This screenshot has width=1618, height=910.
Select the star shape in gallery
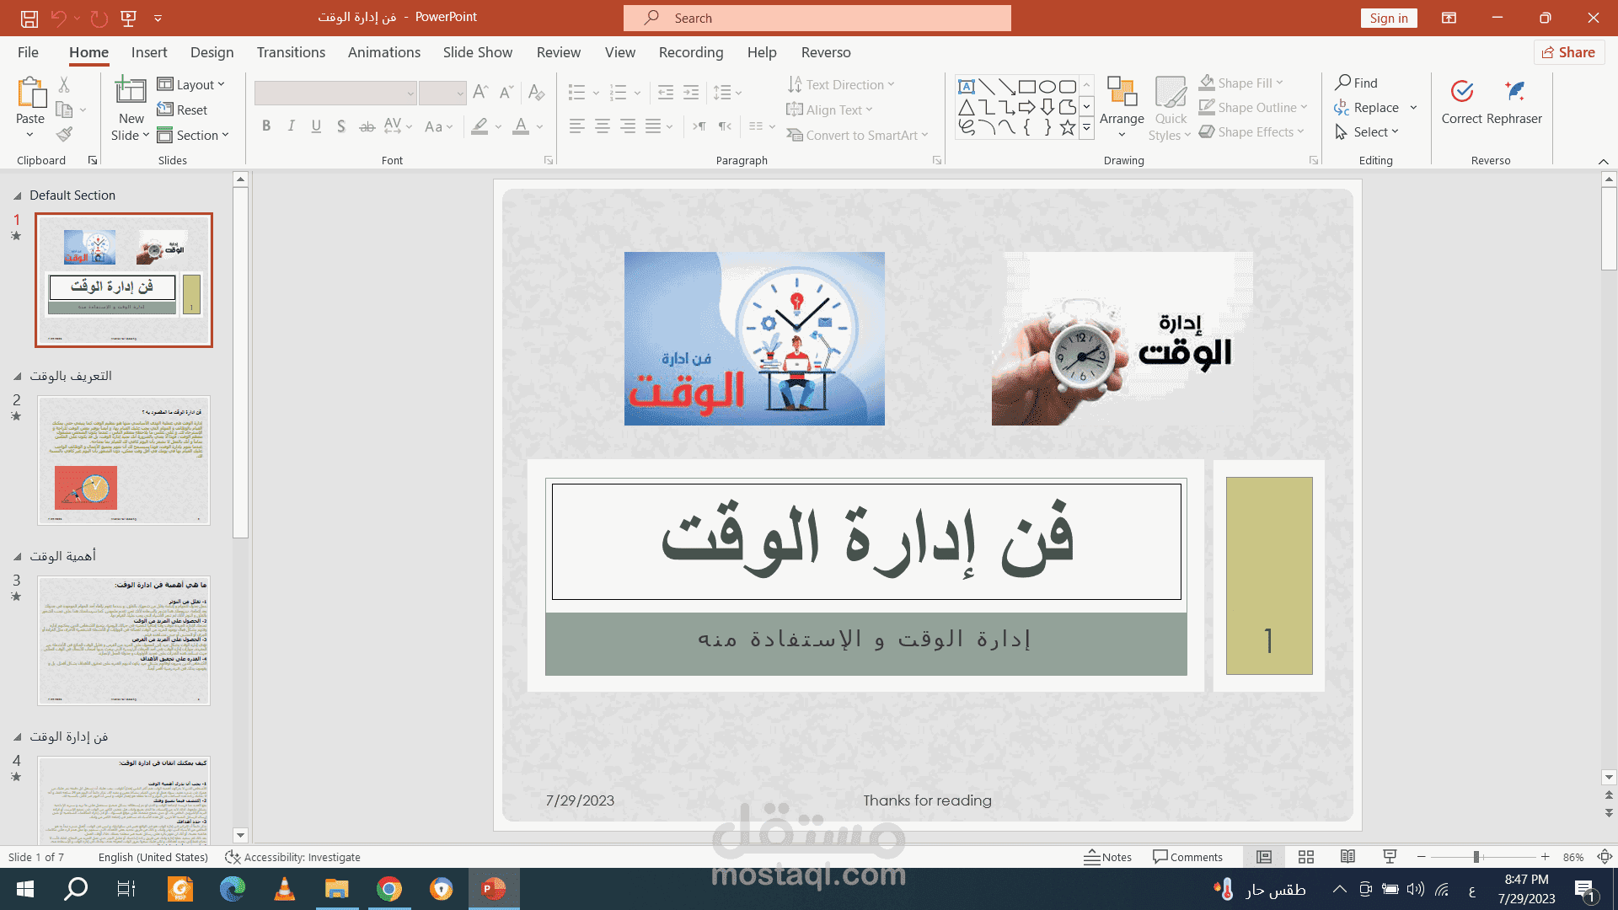1067,128
